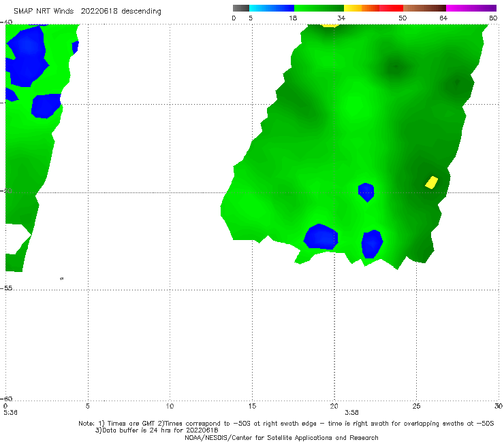Click the brown segment of the color bar

(424, 8)
